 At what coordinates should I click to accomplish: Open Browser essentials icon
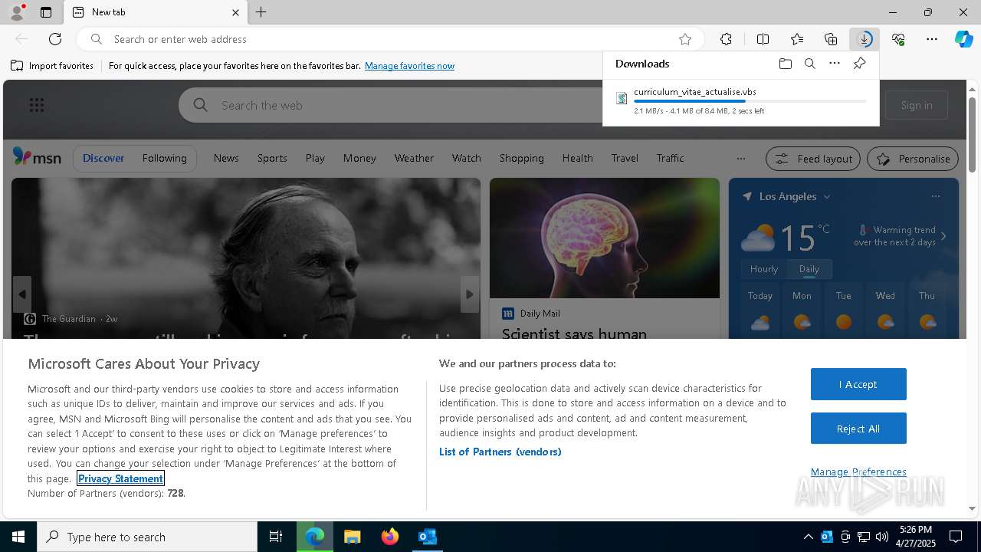898,39
